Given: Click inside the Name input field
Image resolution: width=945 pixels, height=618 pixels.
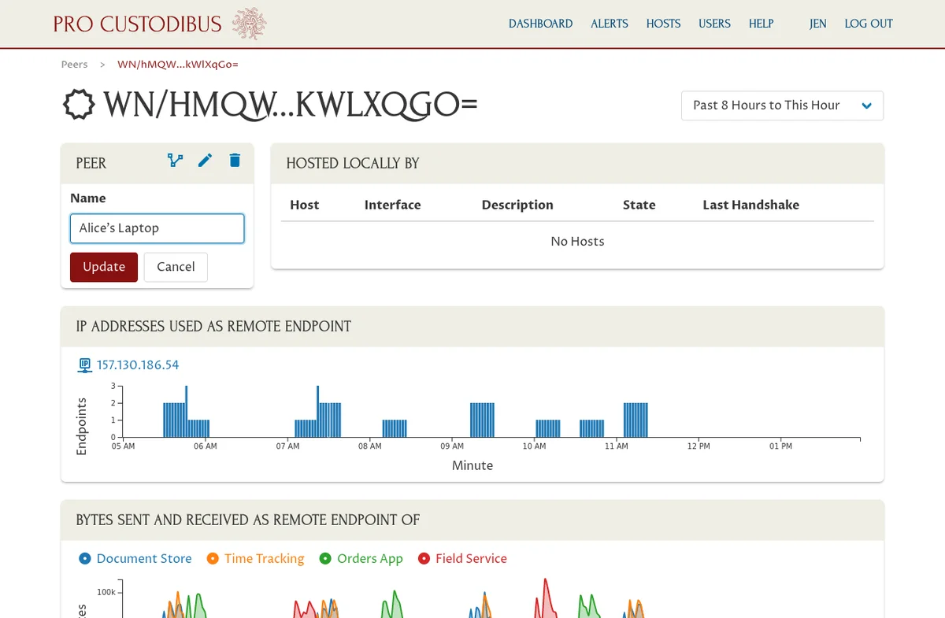Looking at the screenshot, I should coord(157,228).
